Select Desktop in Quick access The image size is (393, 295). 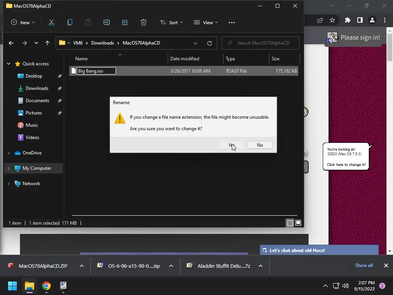(x=34, y=76)
